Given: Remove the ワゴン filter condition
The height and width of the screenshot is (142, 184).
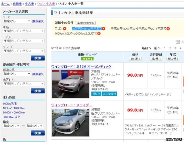Looking at the screenshot, I should [65, 29].
